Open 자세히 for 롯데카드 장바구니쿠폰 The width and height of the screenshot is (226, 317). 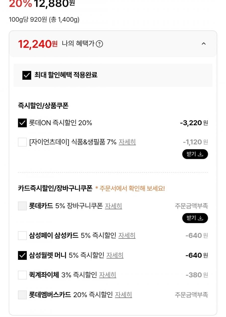114,206
